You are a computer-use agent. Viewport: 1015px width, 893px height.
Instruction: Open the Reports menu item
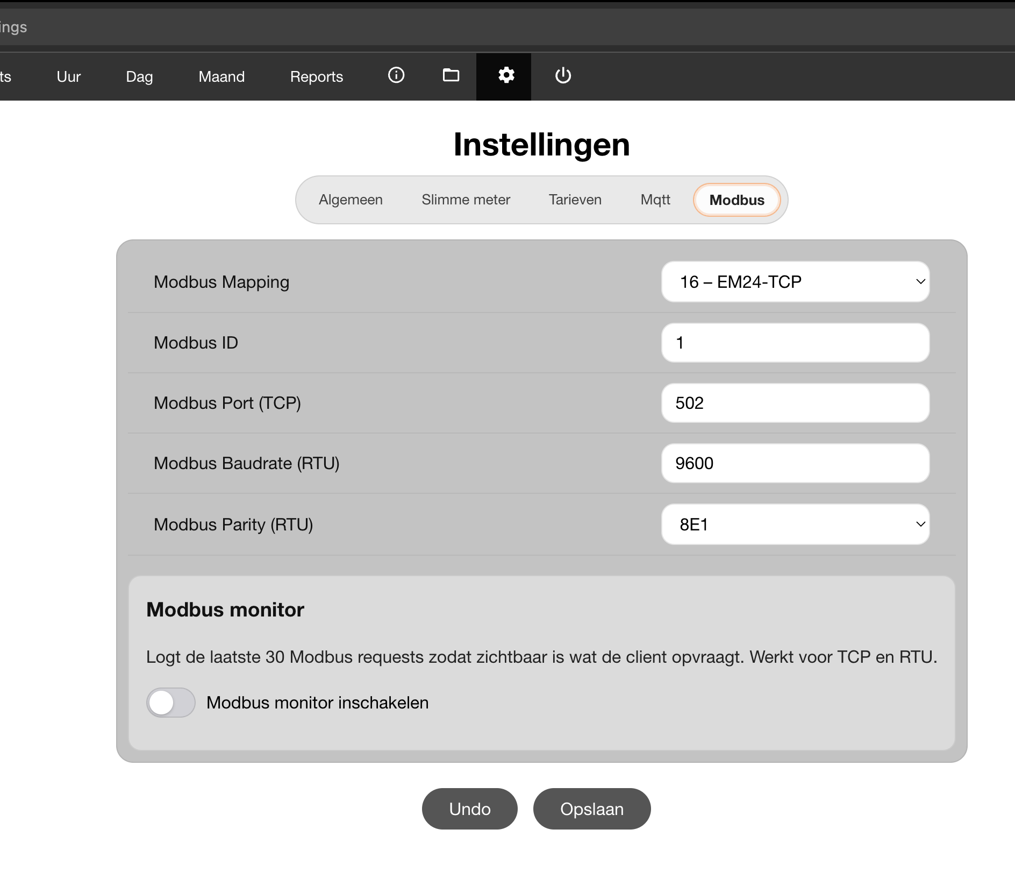[317, 77]
